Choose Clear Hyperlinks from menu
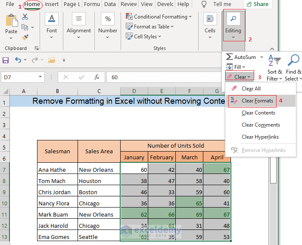Viewport: 302px width, 245px height. [x=260, y=137]
